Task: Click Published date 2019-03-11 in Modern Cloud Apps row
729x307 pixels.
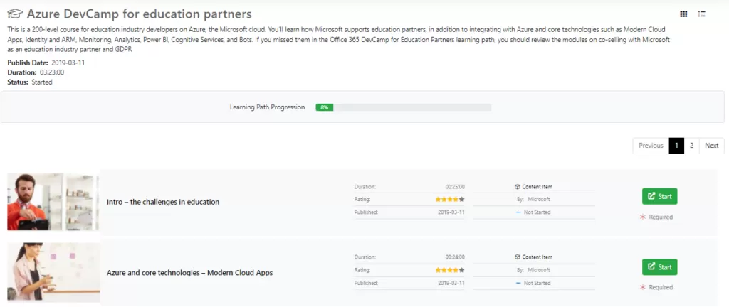Action: pos(451,283)
